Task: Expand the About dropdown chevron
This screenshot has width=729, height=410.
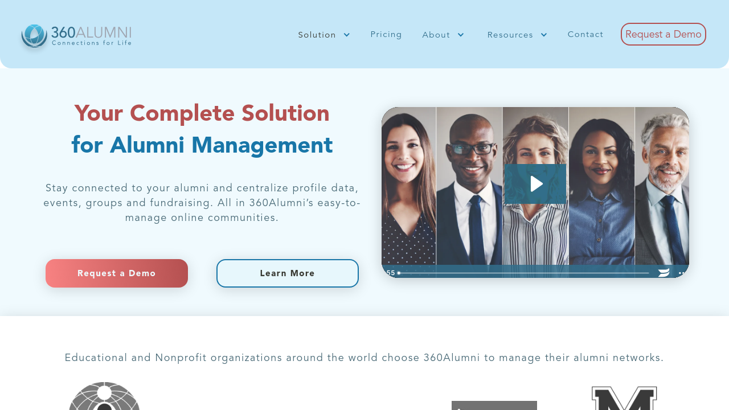Action: [x=461, y=35]
